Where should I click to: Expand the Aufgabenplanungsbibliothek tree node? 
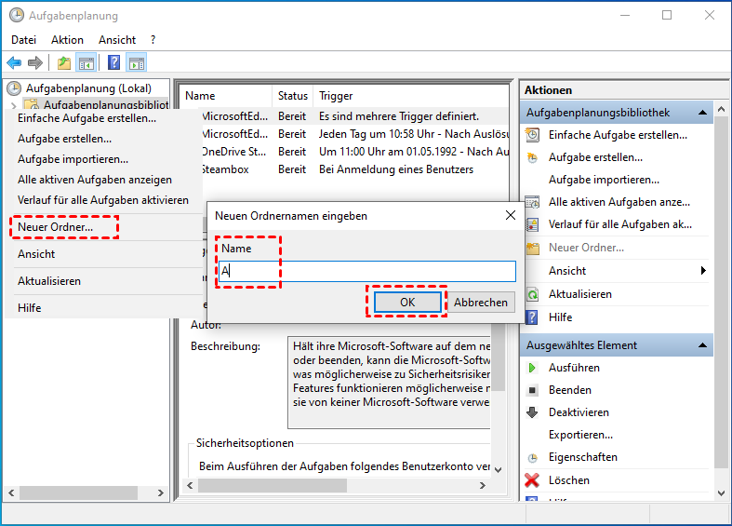click(14, 105)
